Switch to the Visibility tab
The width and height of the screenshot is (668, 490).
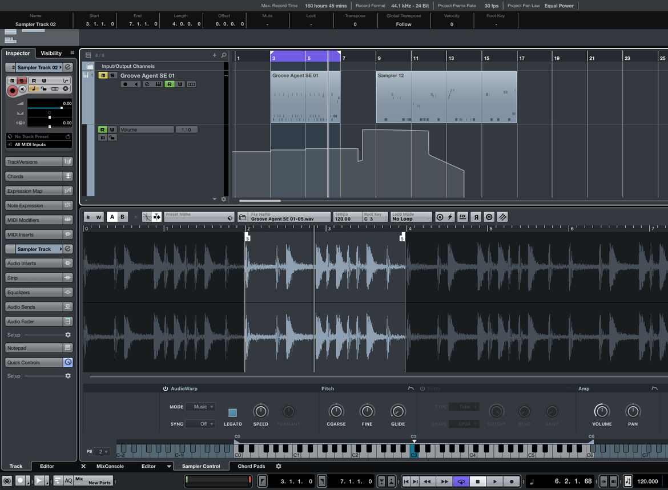[51, 53]
